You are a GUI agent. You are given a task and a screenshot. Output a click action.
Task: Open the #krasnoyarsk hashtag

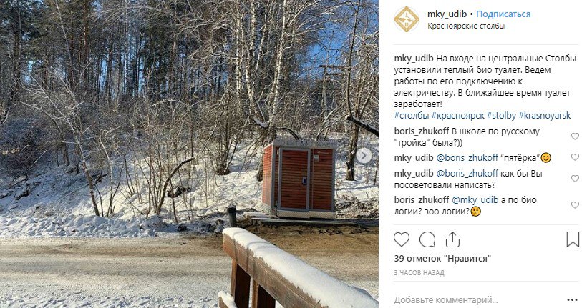pyautogui.click(x=545, y=116)
